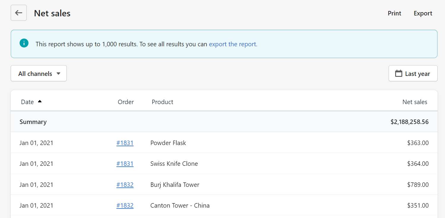Click the Order column header
Image resolution: width=445 pixels, height=218 pixels.
(x=126, y=102)
